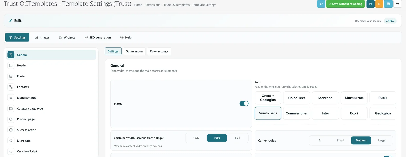This screenshot has height=157, width=406.
Task: Click the blue refresh icon button
Action: point(321,4)
